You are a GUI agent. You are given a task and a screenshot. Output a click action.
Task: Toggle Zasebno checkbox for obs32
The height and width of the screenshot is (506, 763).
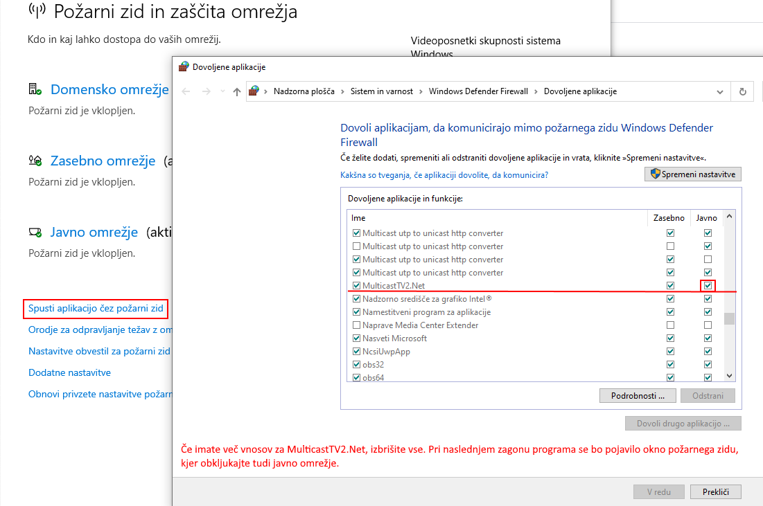tap(670, 364)
